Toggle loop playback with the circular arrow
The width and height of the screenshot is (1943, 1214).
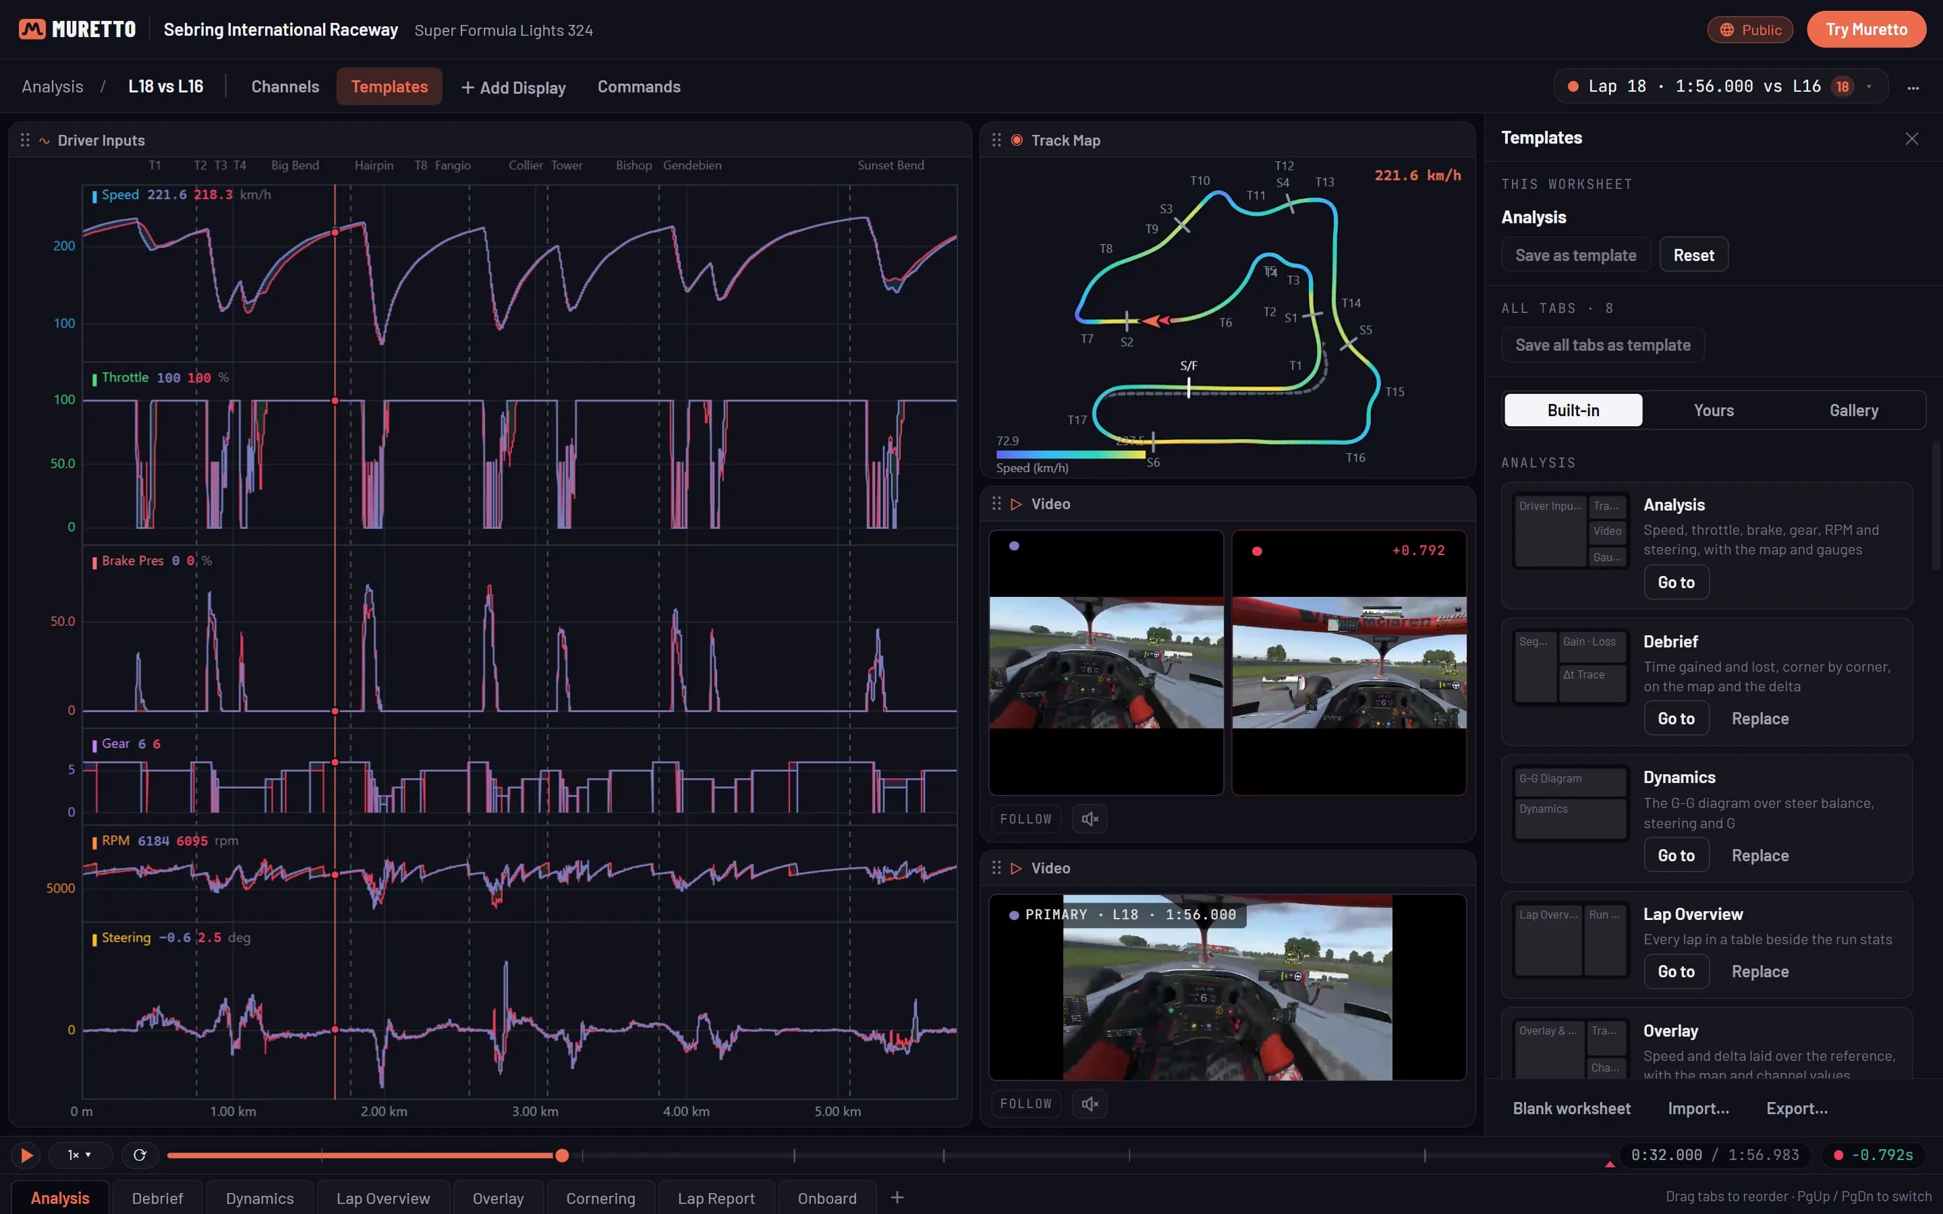click(x=140, y=1155)
